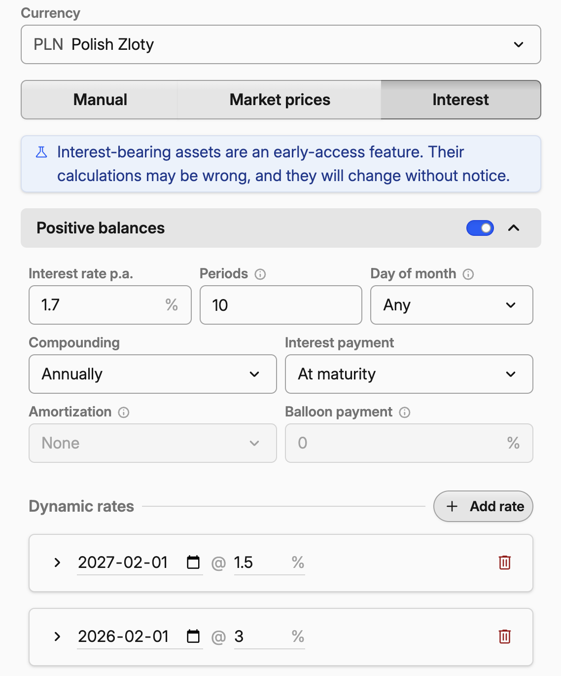This screenshot has width=561, height=676.
Task: Expand the 2026-02-01 rate entry
Action: pos(57,637)
